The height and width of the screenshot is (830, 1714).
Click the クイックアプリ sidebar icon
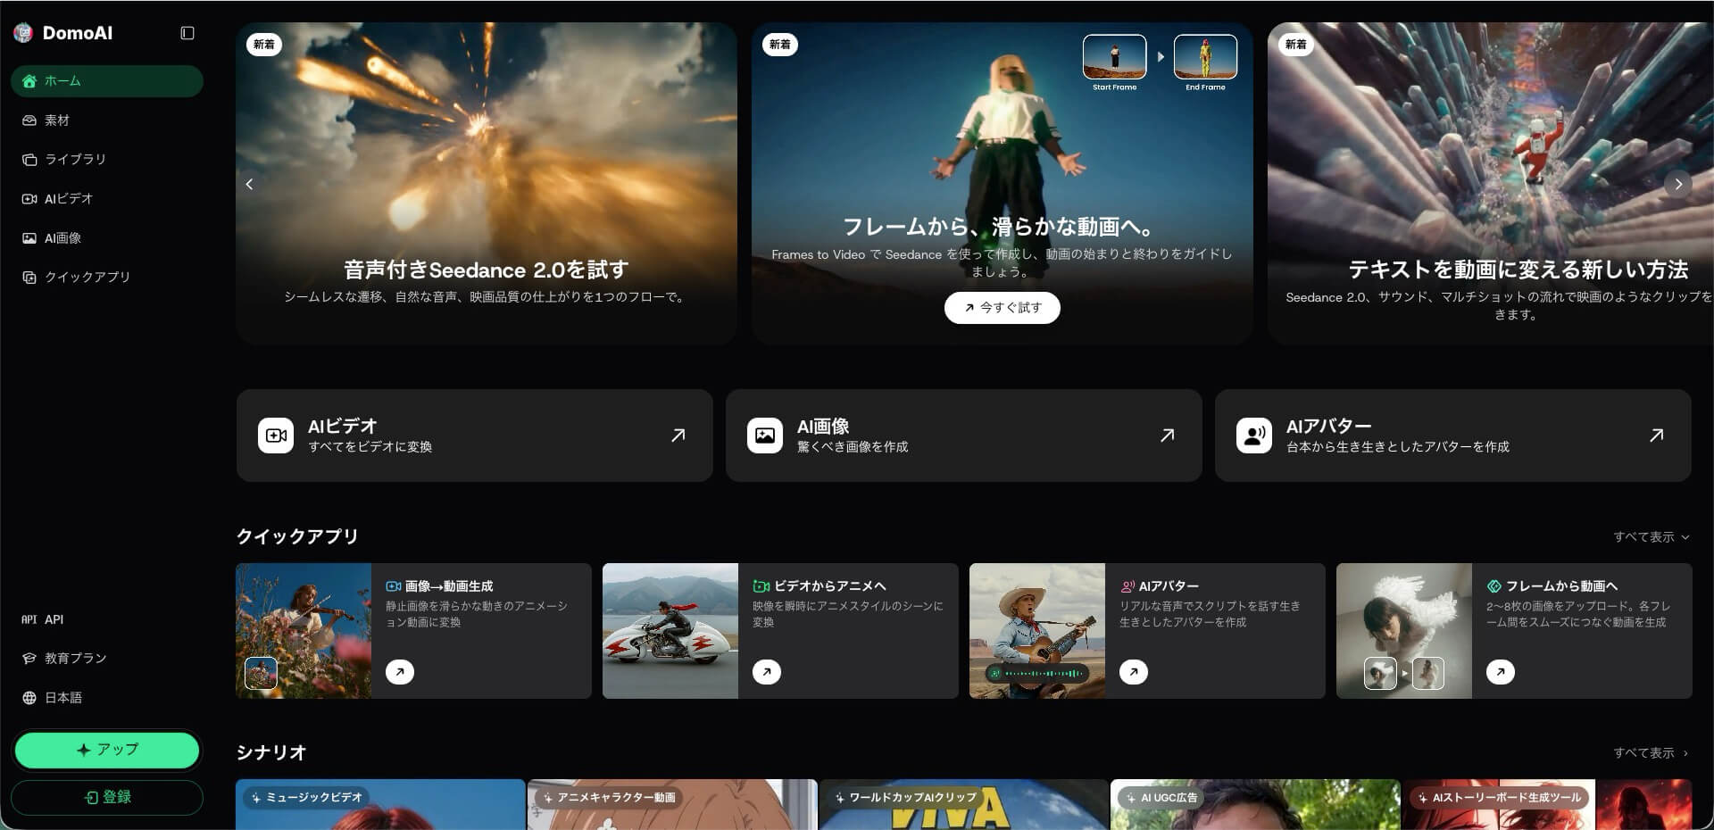[29, 278]
